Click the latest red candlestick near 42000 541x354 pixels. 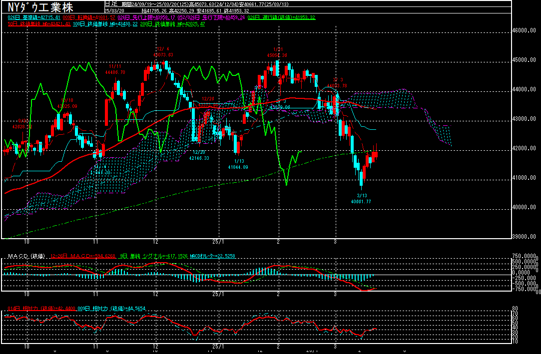click(375, 154)
